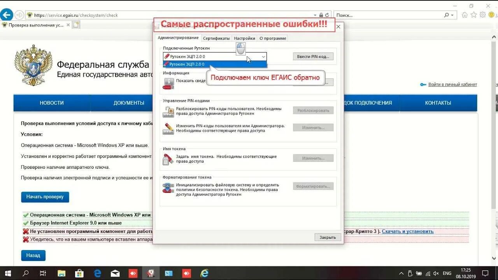
Task: Open the Windows notification center
Action: pyautogui.click(x=485, y=273)
